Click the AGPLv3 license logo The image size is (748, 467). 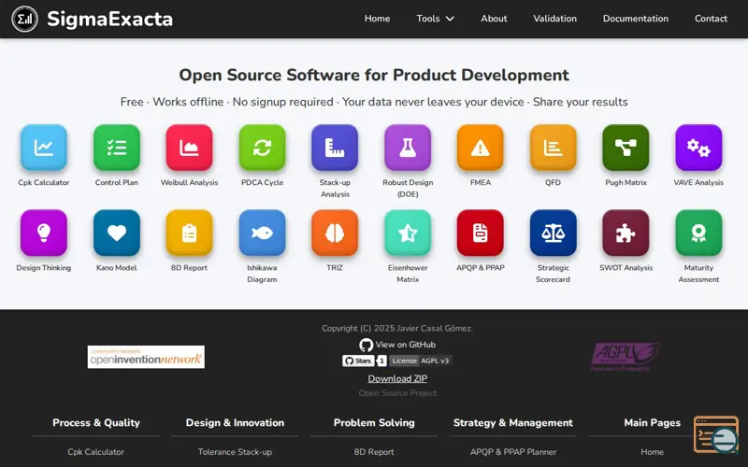(x=626, y=357)
